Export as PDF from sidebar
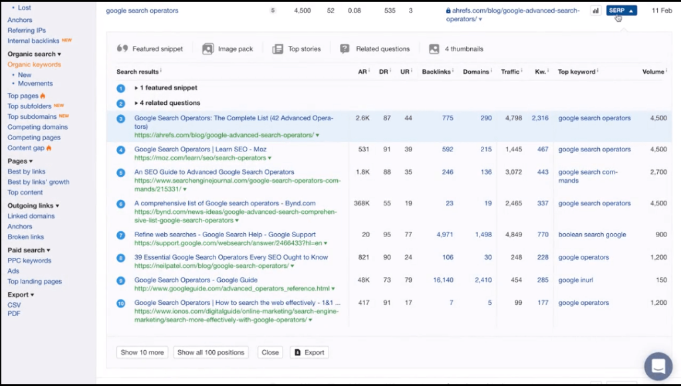Screen dimensions: 681x386 click(14, 313)
